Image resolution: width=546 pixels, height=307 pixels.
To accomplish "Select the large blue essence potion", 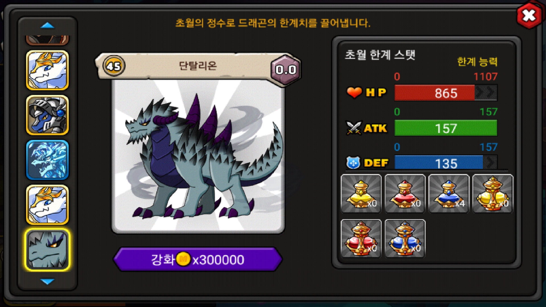I will (x=405, y=238).
